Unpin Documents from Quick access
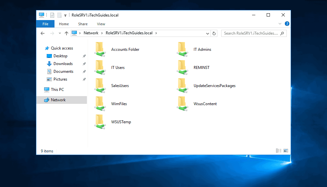Viewport: 327px width, 187px height. tap(84, 71)
